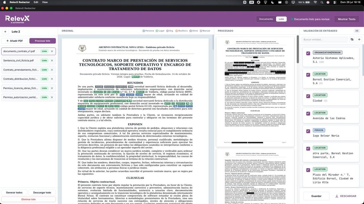Click Añadir PDF button
364x204 pixels.
pyautogui.click(x=15, y=41)
